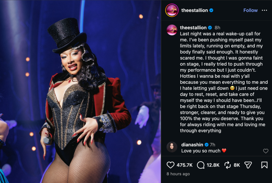Open the three-dot more options menu
The image size is (272, 183).
tap(264, 10)
